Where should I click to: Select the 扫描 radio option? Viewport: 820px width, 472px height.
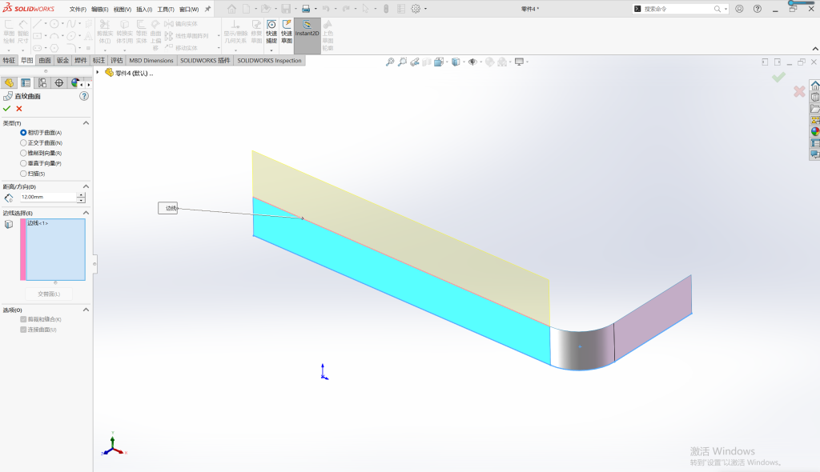coord(23,174)
